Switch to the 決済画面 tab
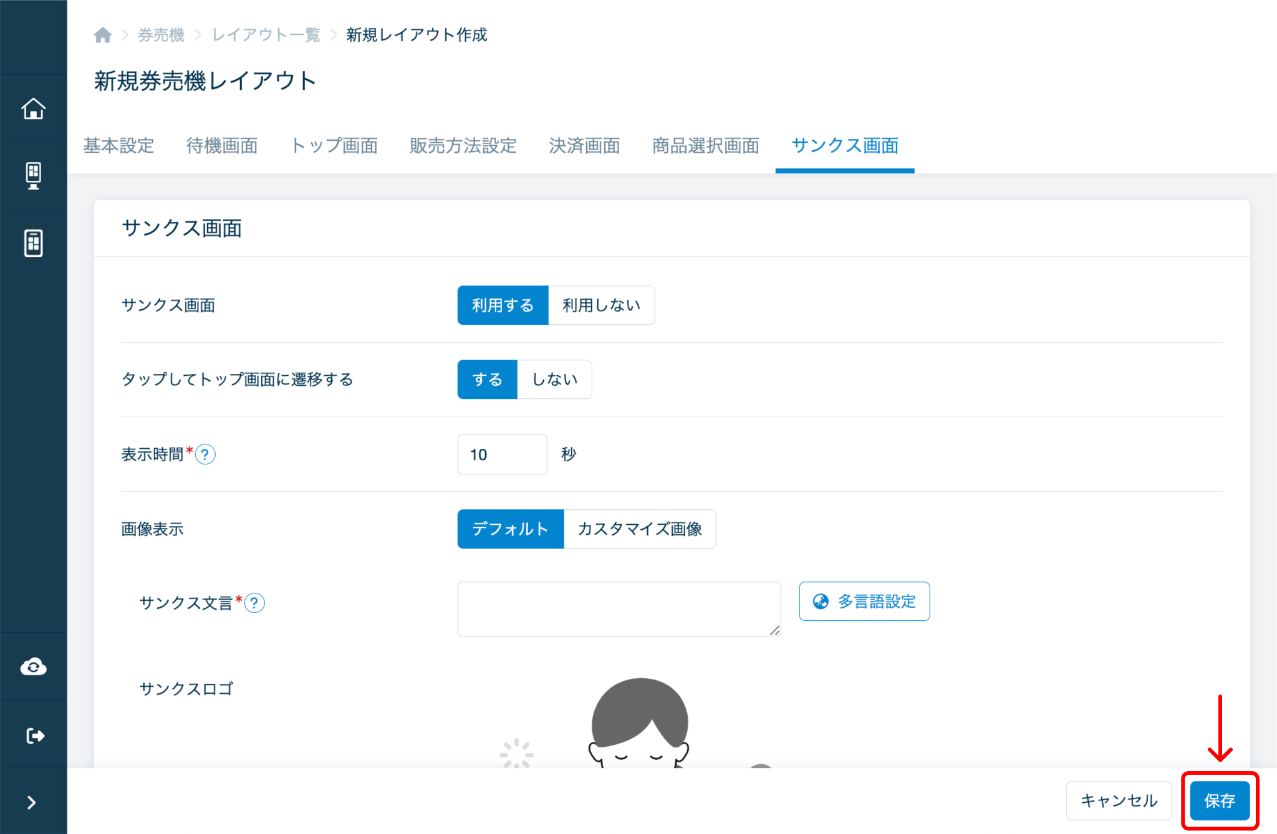 coord(584,146)
